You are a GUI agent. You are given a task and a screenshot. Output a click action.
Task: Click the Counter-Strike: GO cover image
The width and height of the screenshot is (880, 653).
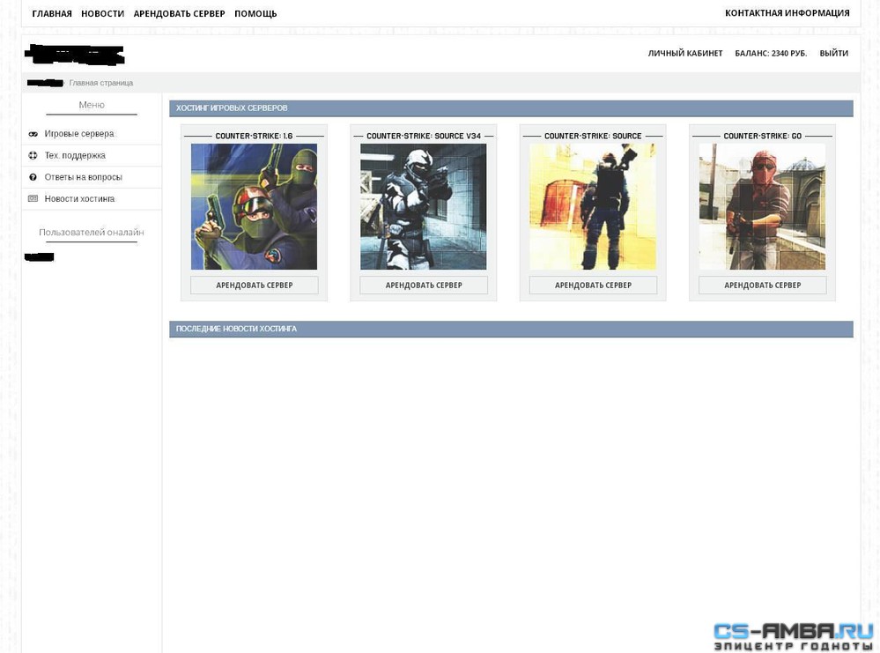point(763,206)
